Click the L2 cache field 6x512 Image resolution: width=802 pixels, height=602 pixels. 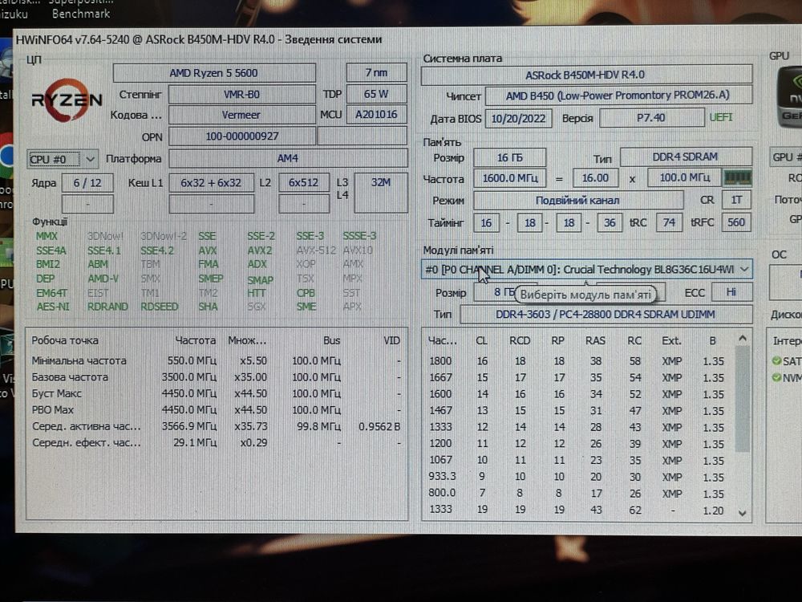pos(303,183)
